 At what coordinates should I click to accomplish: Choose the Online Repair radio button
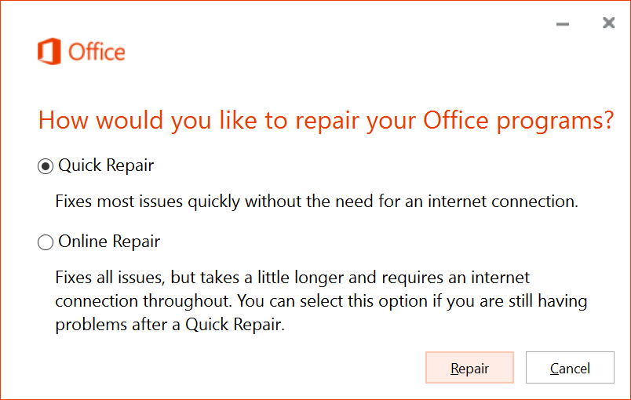(x=46, y=243)
